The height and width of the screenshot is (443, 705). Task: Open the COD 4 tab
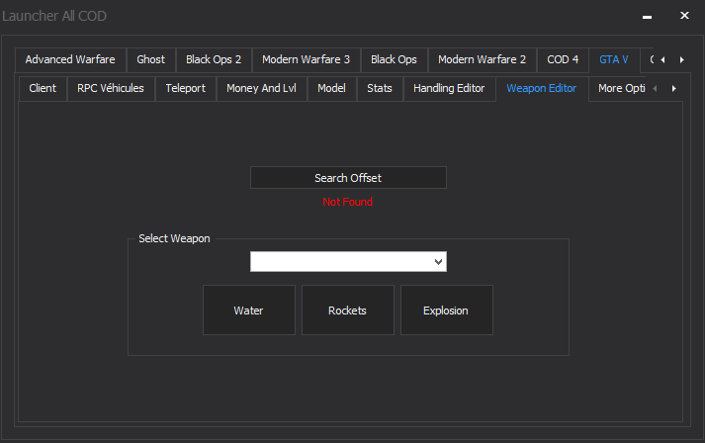563,59
